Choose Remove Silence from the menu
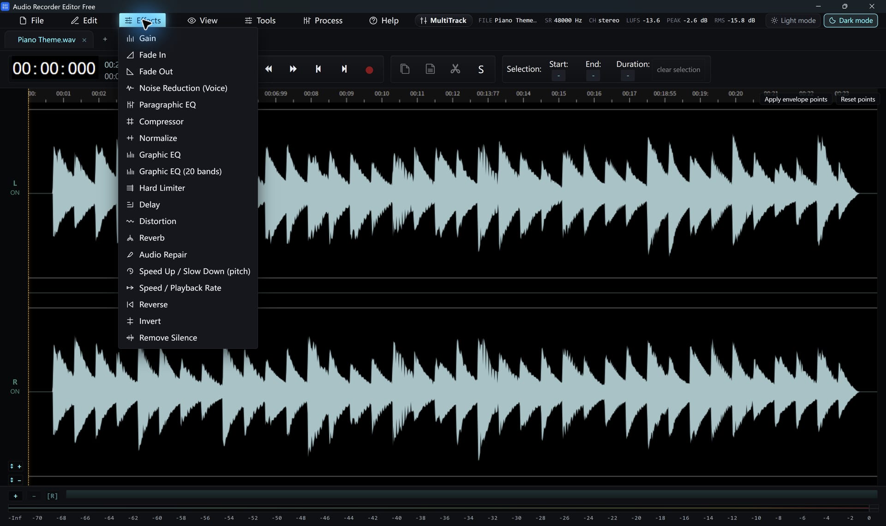The width and height of the screenshot is (886, 526). (x=188, y=338)
